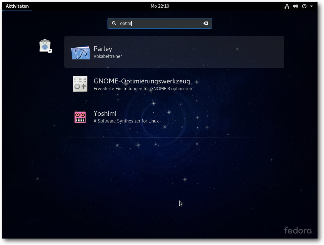Expand the system menu arrow

pyautogui.click(x=311, y=6)
